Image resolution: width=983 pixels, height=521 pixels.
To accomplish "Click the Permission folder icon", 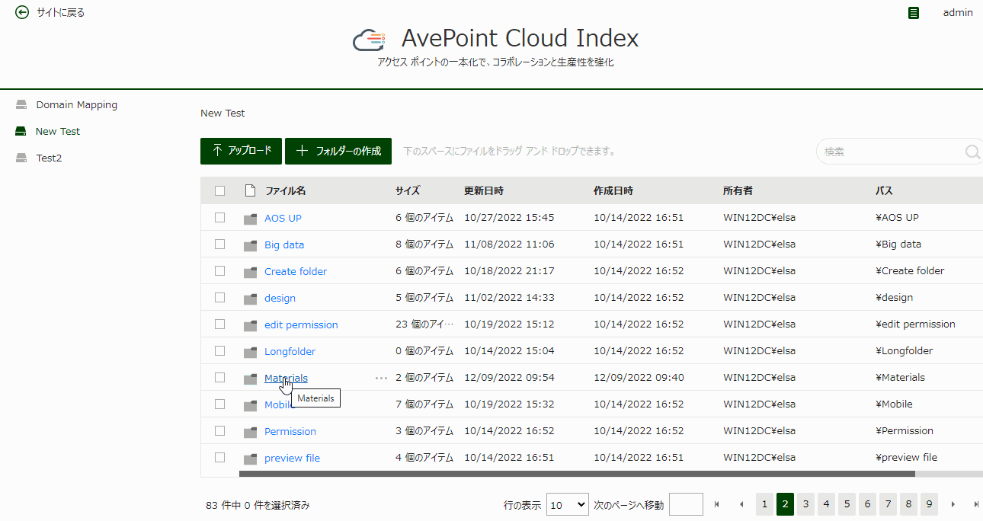I will coord(250,432).
